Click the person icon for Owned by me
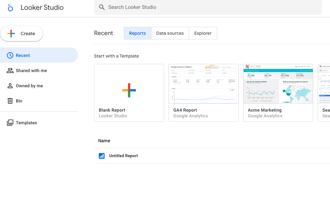 (10, 86)
